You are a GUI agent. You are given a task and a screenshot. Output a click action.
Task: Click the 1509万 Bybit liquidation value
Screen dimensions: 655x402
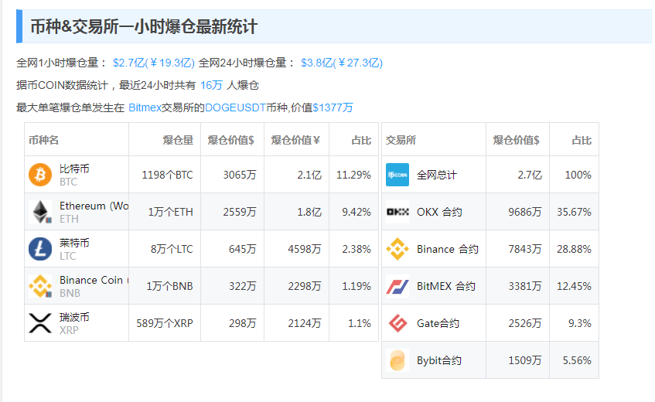click(x=524, y=360)
